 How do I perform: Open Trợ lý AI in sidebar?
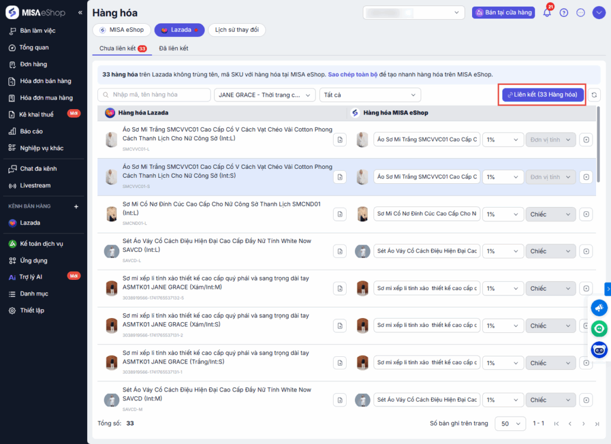coord(31,277)
